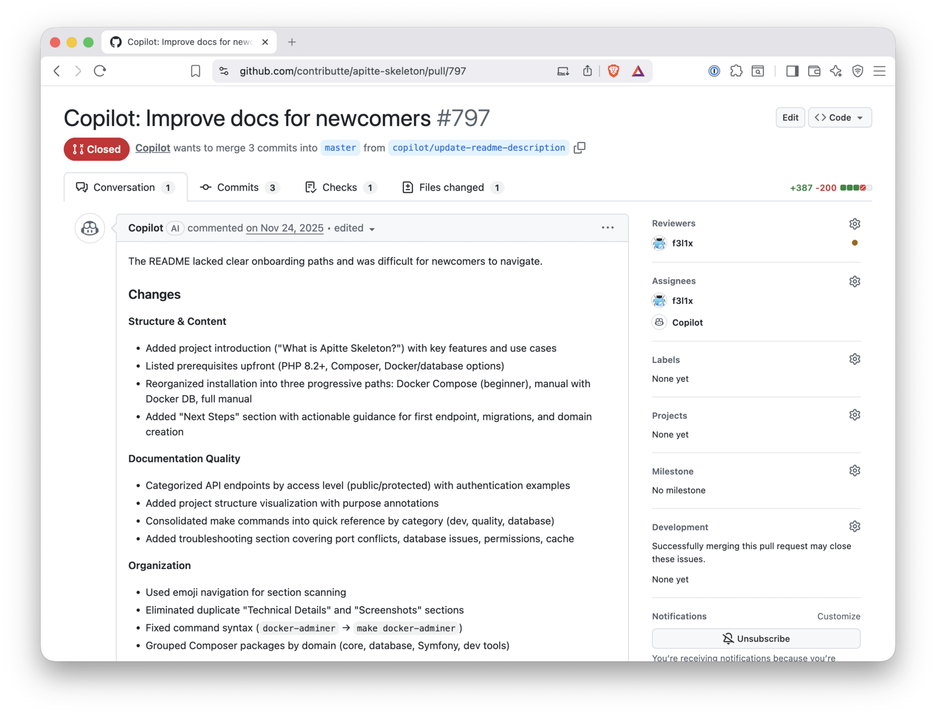Click reviewer f3l1x avatar image
Image resolution: width=936 pixels, height=715 pixels.
point(659,244)
